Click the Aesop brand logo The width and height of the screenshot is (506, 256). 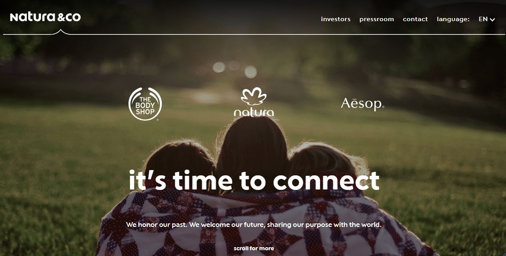tap(362, 104)
